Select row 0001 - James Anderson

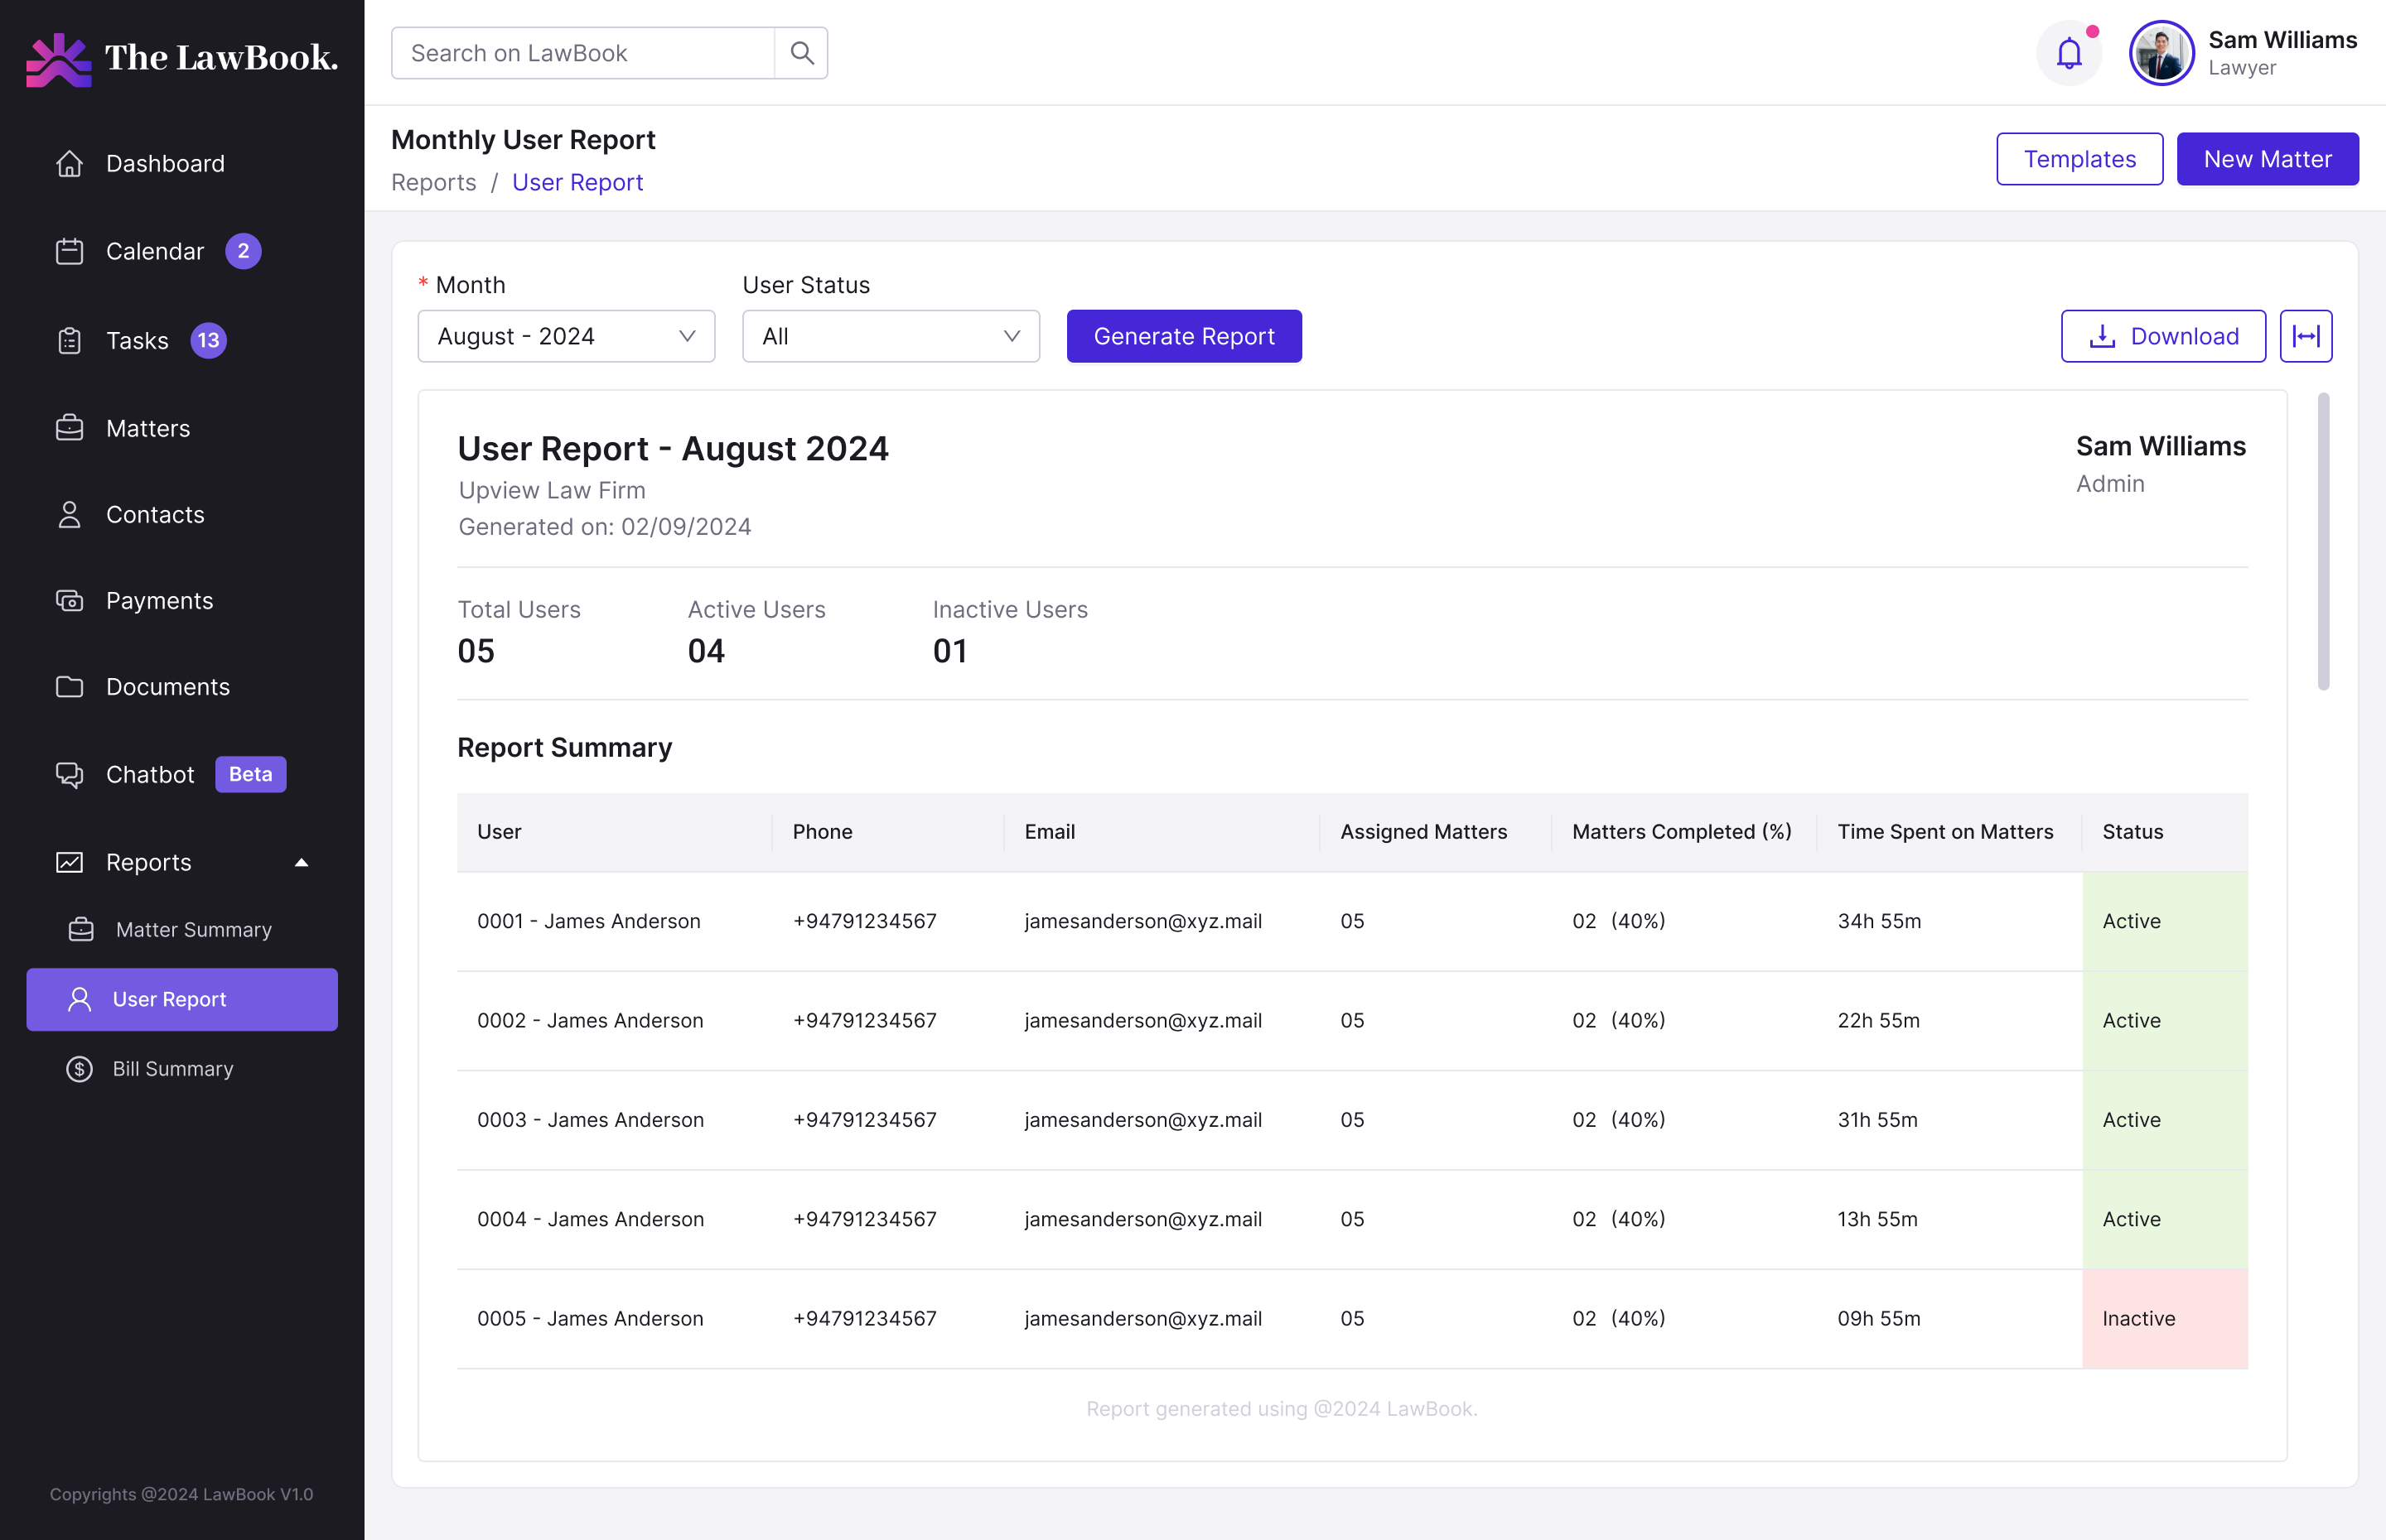point(1353,921)
